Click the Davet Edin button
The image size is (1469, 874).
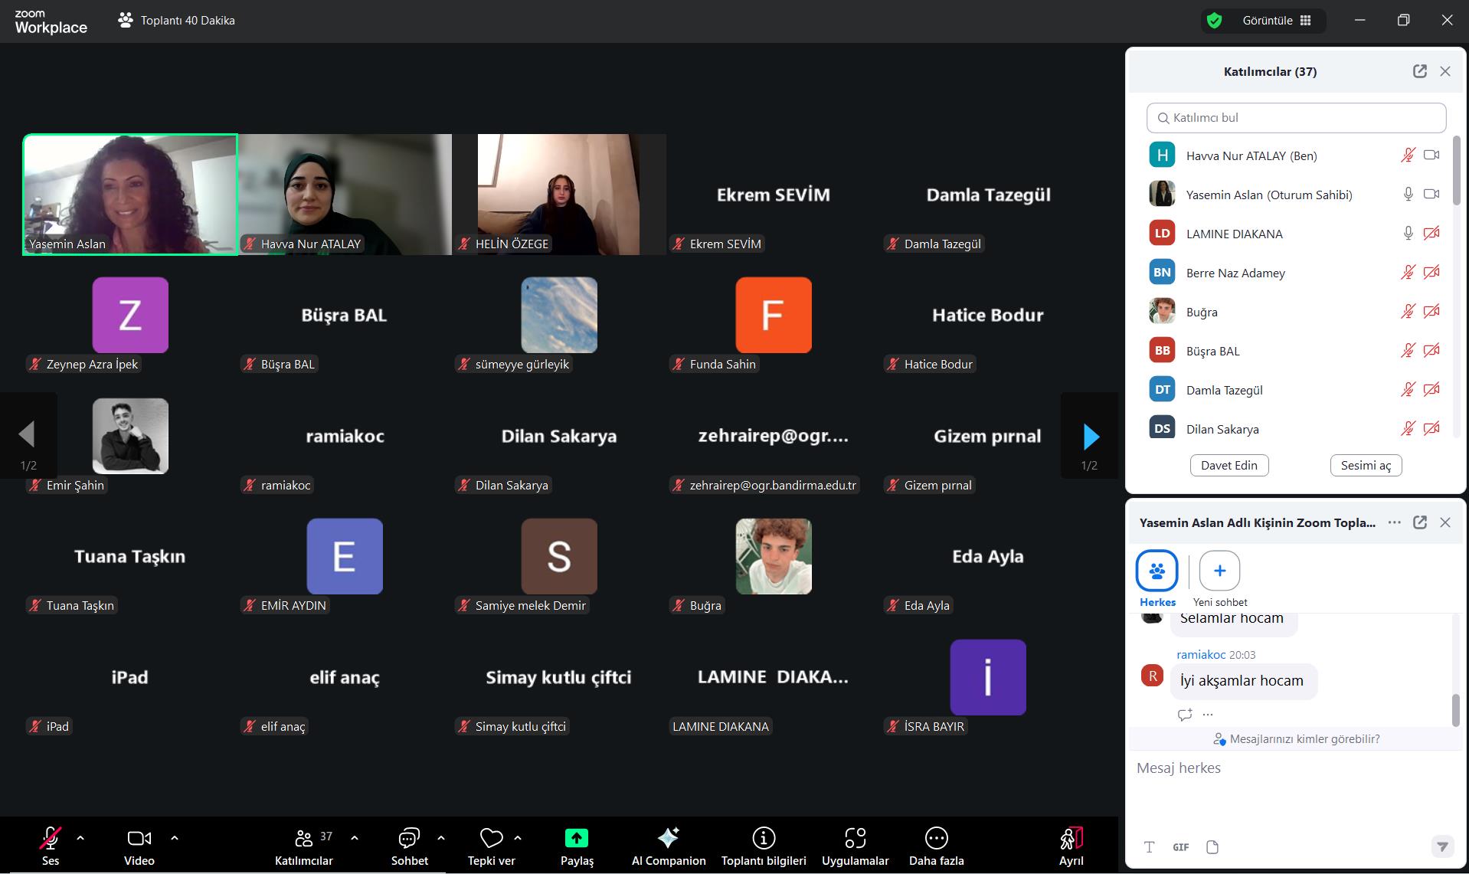1229,465
